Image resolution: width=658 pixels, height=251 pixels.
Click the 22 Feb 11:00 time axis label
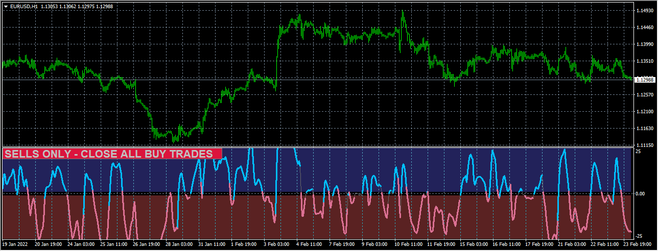[604, 244]
